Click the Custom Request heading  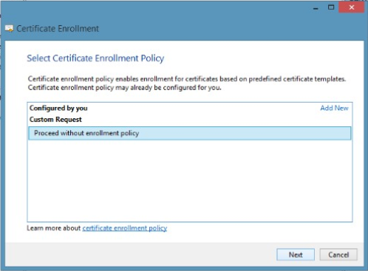click(x=55, y=120)
